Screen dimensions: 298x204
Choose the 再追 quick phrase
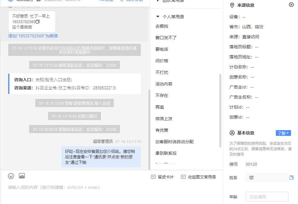click(160, 107)
